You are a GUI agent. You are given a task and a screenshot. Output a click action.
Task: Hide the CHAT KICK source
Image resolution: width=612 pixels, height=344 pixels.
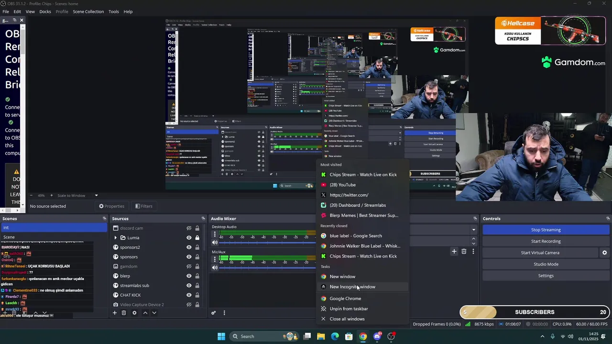pyautogui.click(x=189, y=295)
